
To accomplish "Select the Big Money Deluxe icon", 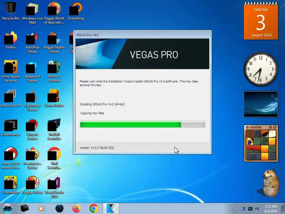I will coord(32,100).
